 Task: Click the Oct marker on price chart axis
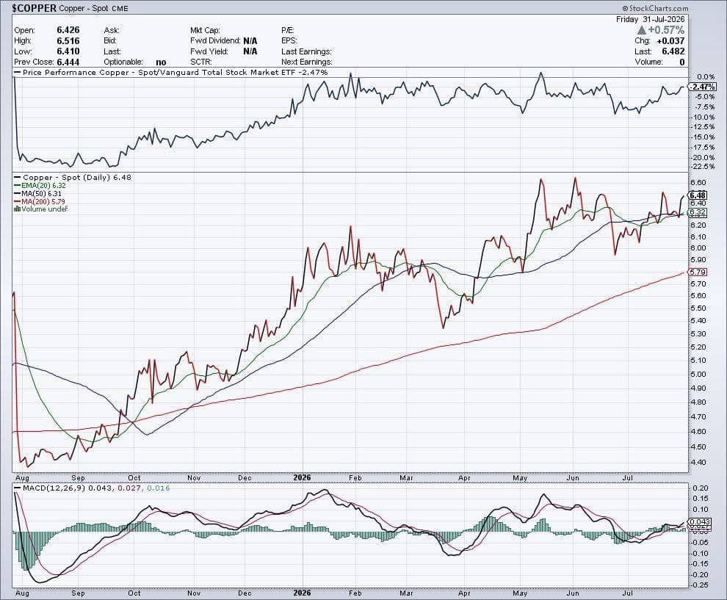coord(134,477)
